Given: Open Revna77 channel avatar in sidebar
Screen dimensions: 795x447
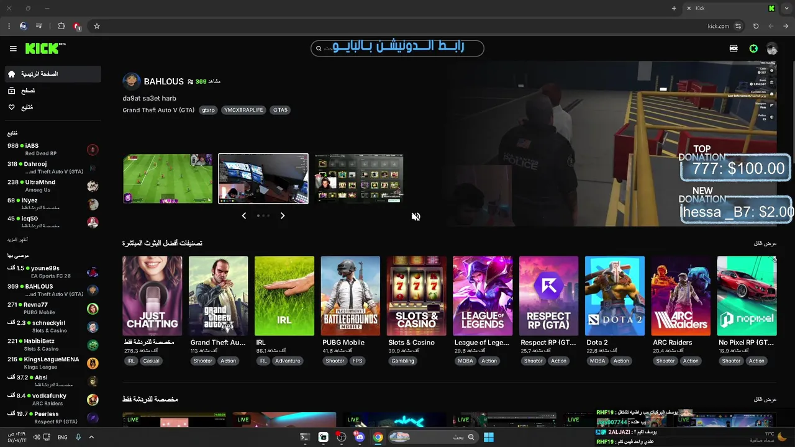Looking at the screenshot, I should (93, 309).
